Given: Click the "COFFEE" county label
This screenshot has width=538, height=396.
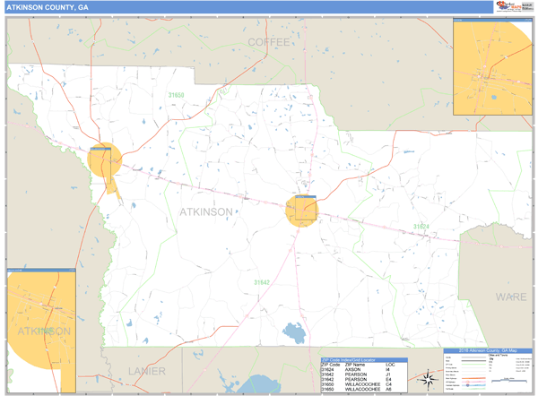Looking at the screenshot, I should pyautogui.click(x=269, y=42).
